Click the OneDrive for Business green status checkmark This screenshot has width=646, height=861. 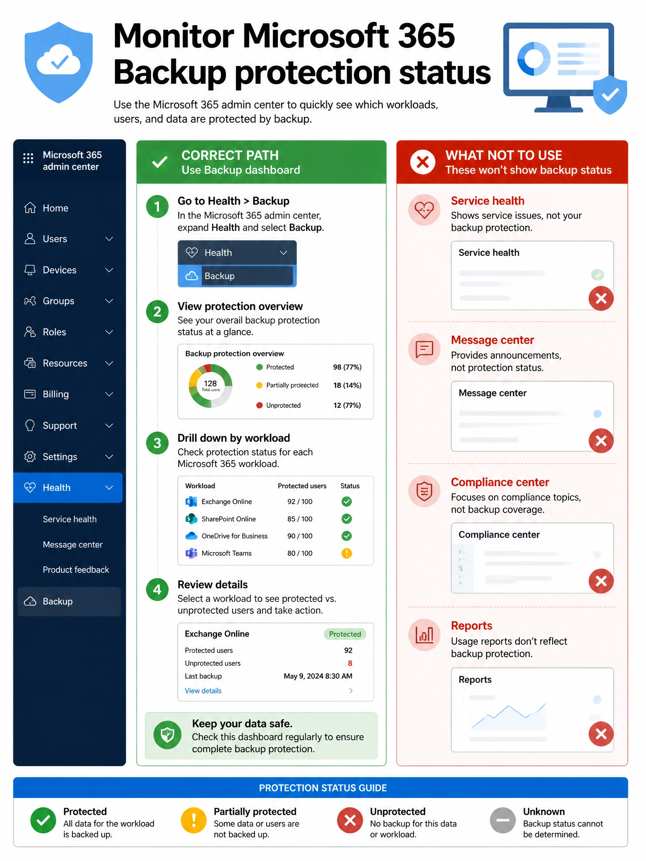click(347, 536)
